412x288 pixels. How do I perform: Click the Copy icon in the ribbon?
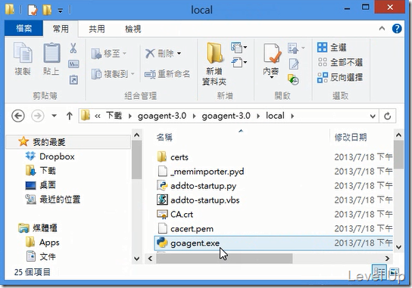tap(23, 53)
